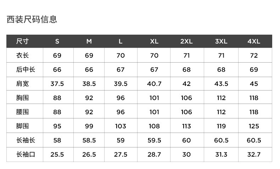280x169 pixels.
Task: Select the XL size column header
Action: point(154,41)
